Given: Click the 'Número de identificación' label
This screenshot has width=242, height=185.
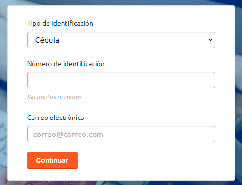Looking at the screenshot, I should [x=66, y=64].
